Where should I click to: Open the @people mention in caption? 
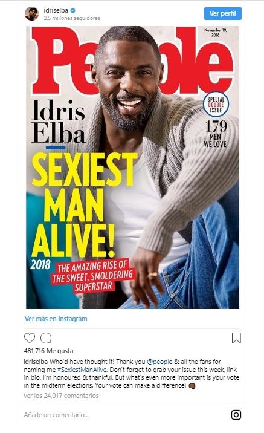pos(159,362)
